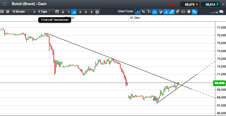Image resolution: width=226 pixels, height=116 pixels.
Task: Select the grid color picker tool
Action: click(160, 12)
